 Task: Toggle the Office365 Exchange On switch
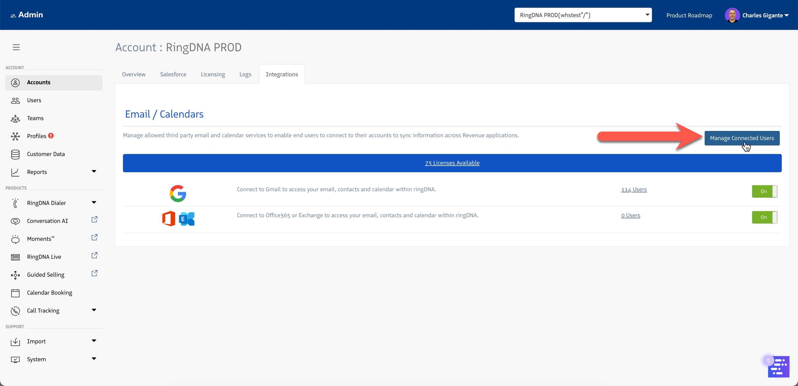coord(764,217)
